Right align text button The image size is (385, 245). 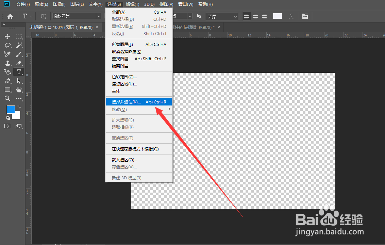point(264,16)
